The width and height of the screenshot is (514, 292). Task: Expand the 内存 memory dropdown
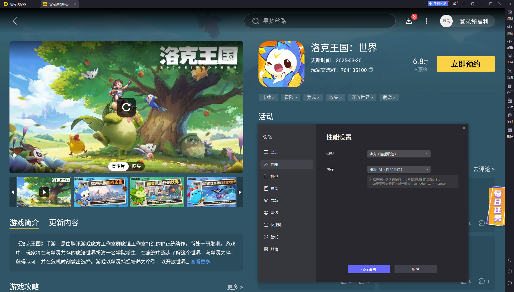coord(399,169)
